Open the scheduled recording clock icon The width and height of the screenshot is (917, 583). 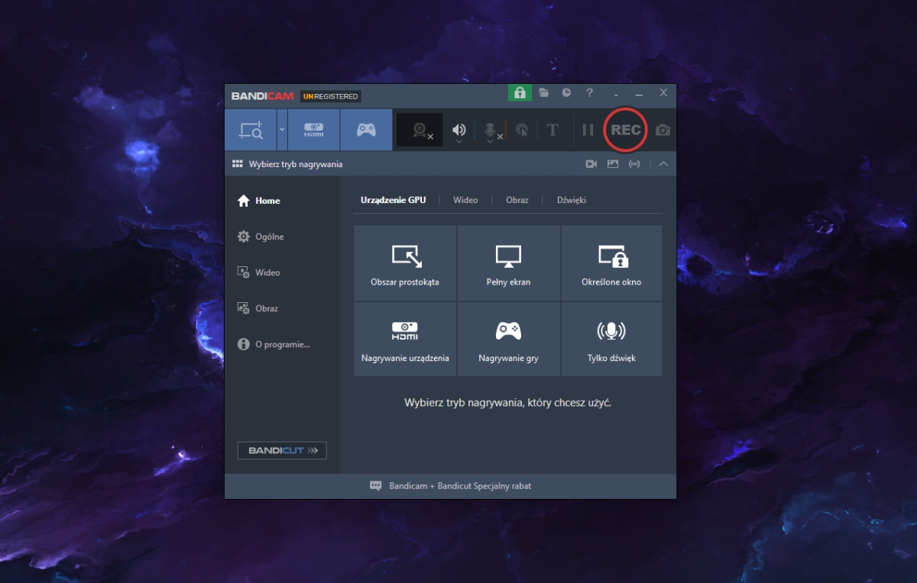coord(566,92)
